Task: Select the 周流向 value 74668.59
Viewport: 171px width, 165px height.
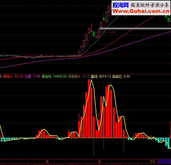Action: pyautogui.click(x=60, y=76)
